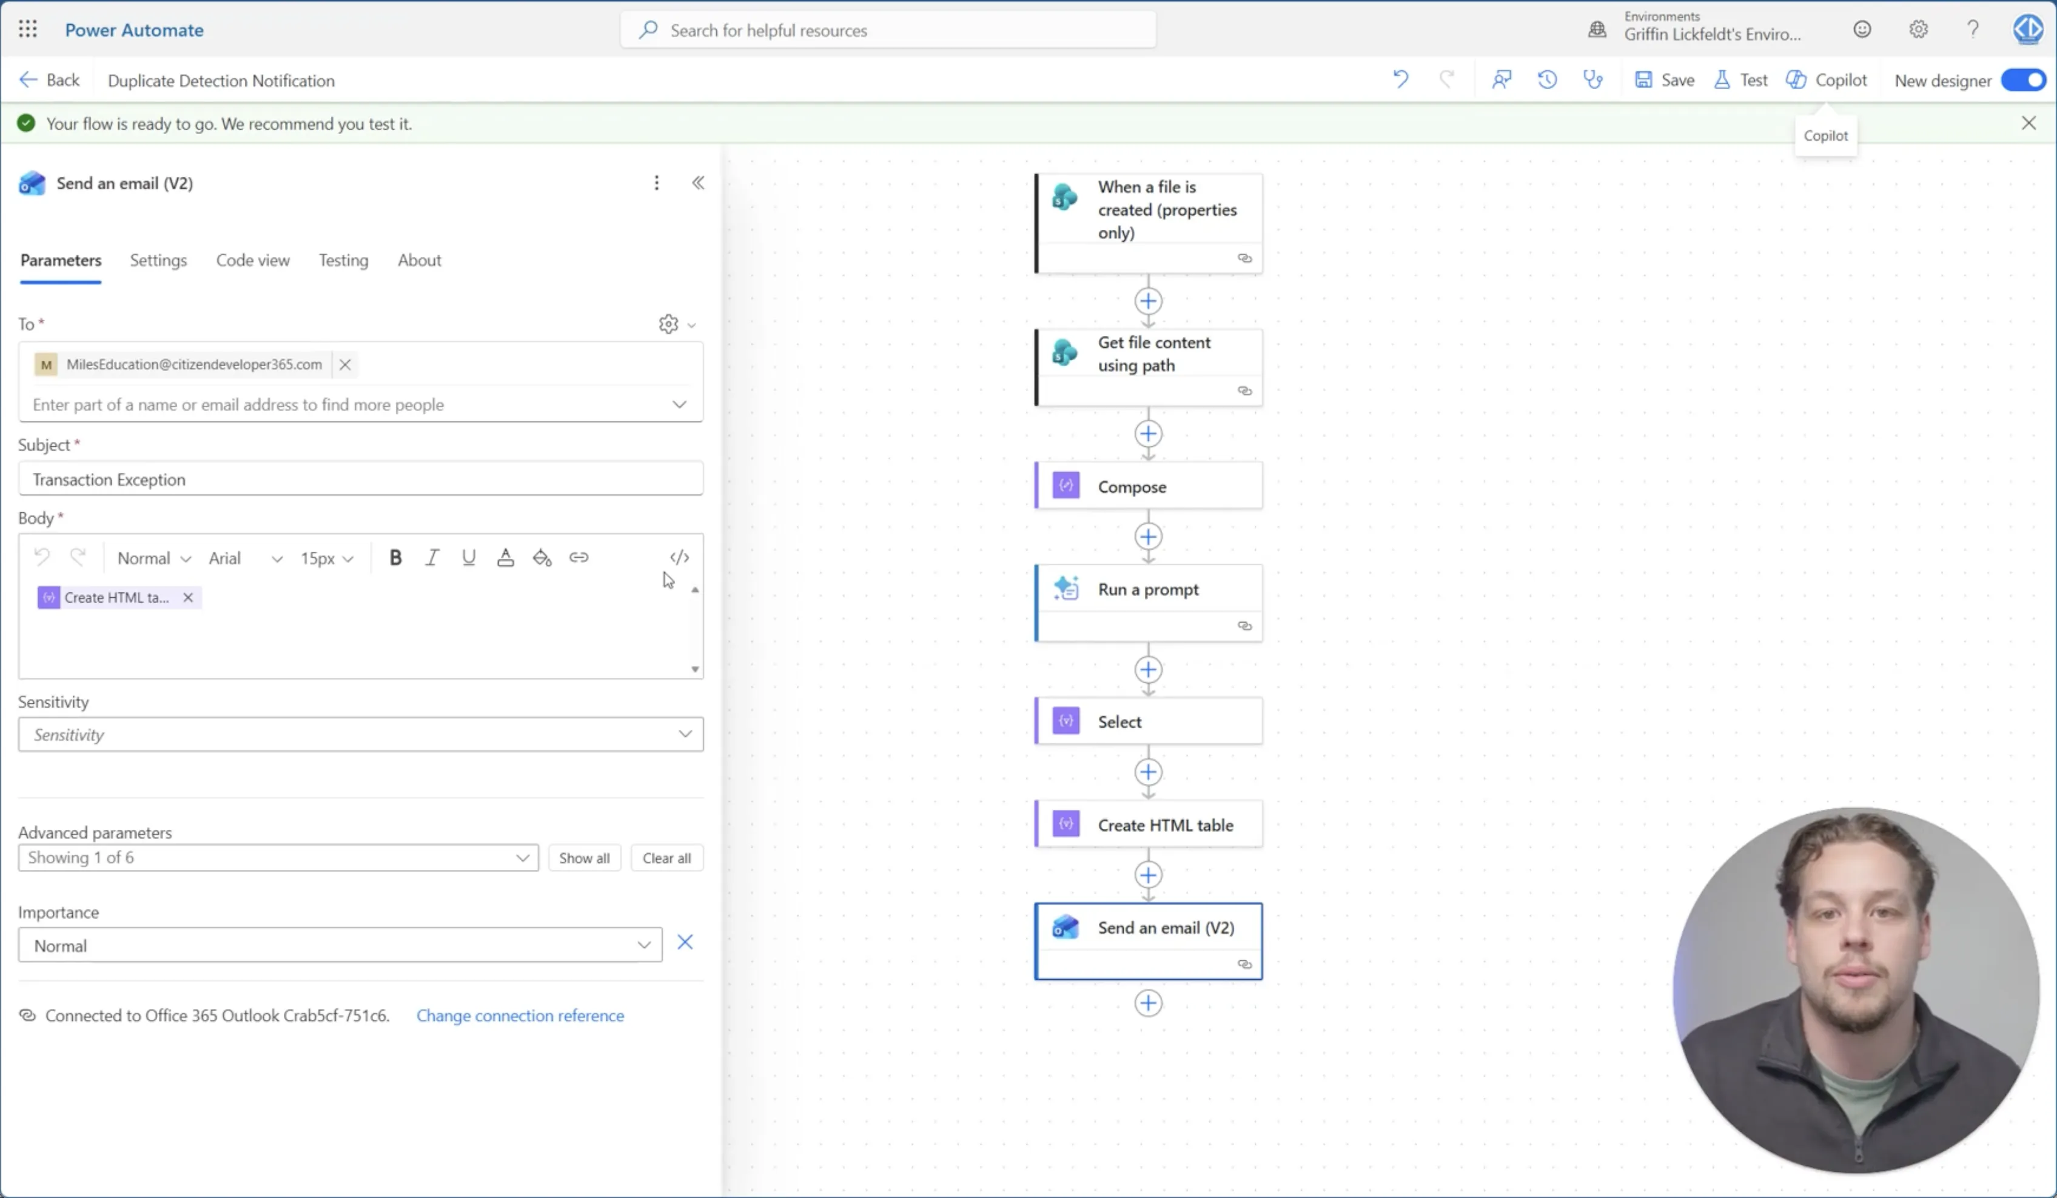Open the flow checker stethoscope icon
The image size is (2057, 1198).
tap(1592, 79)
